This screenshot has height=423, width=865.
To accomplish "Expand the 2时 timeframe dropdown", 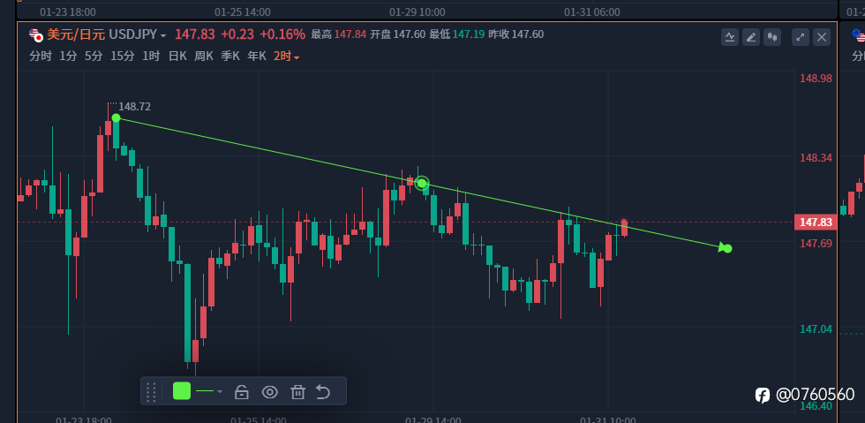I will pos(286,57).
